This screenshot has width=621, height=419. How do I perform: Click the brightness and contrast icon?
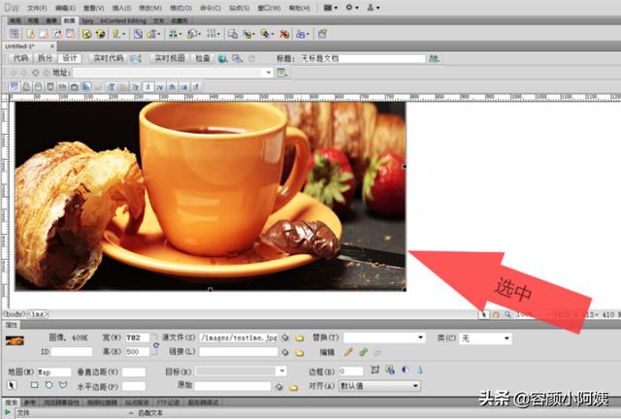click(406, 370)
